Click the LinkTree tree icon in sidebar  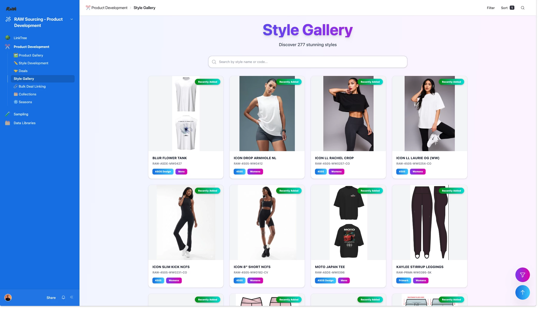(8, 38)
